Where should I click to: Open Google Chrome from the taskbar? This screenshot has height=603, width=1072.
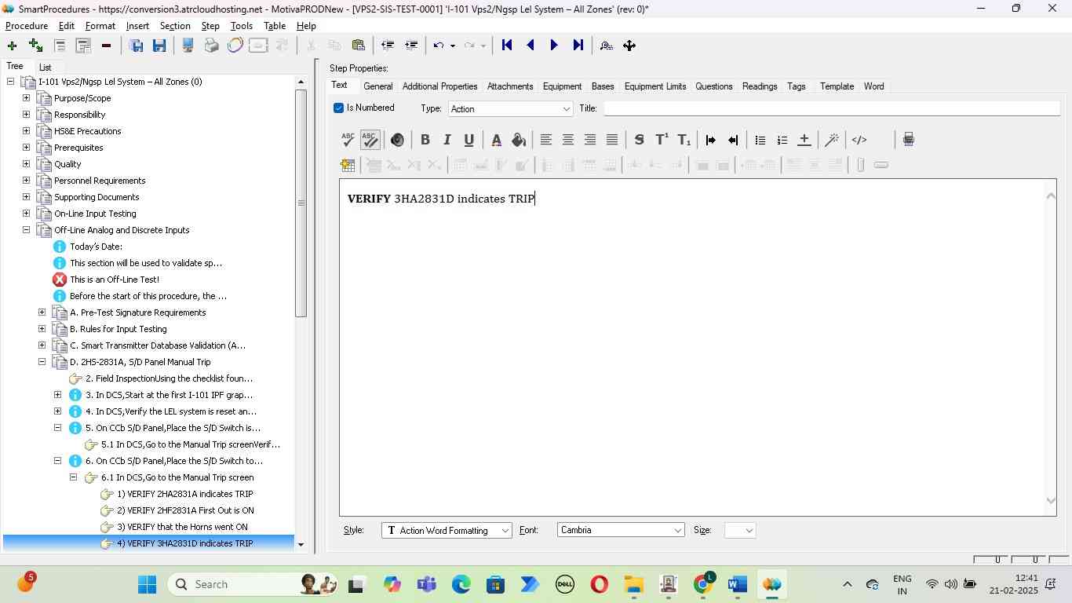(703, 584)
